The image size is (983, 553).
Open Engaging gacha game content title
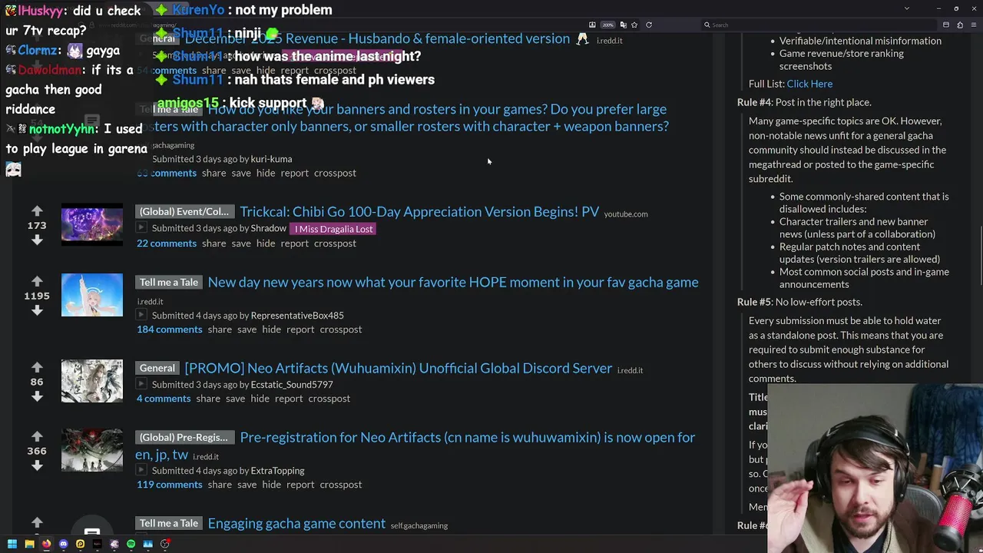[x=296, y=523]
